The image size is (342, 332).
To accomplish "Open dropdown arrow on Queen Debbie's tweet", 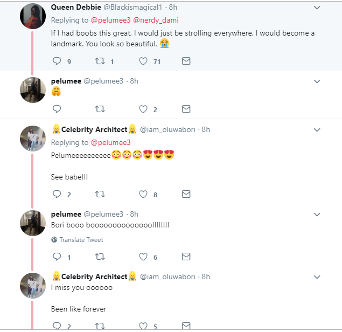I will [317, 8].
